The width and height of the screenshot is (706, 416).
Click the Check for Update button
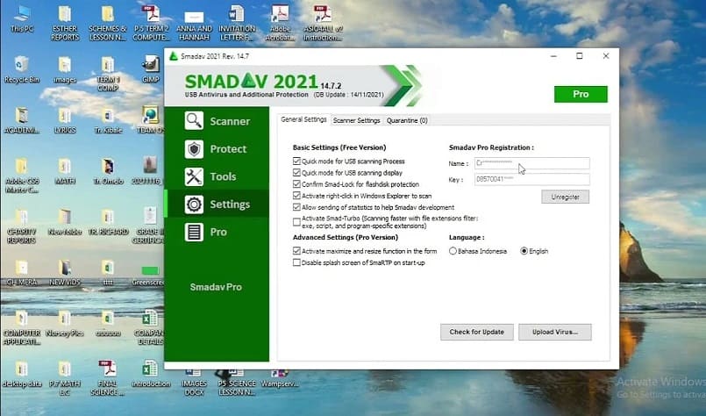[x=477, y=332]
